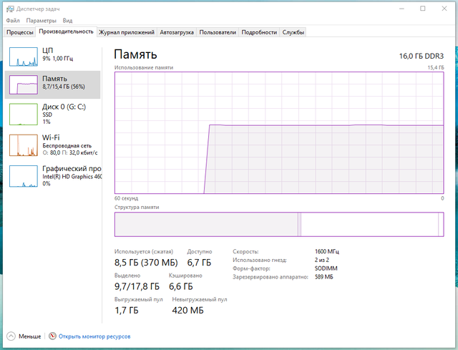Click the memory usage graph area
The image size is (458, 350).
pos(278,132)
